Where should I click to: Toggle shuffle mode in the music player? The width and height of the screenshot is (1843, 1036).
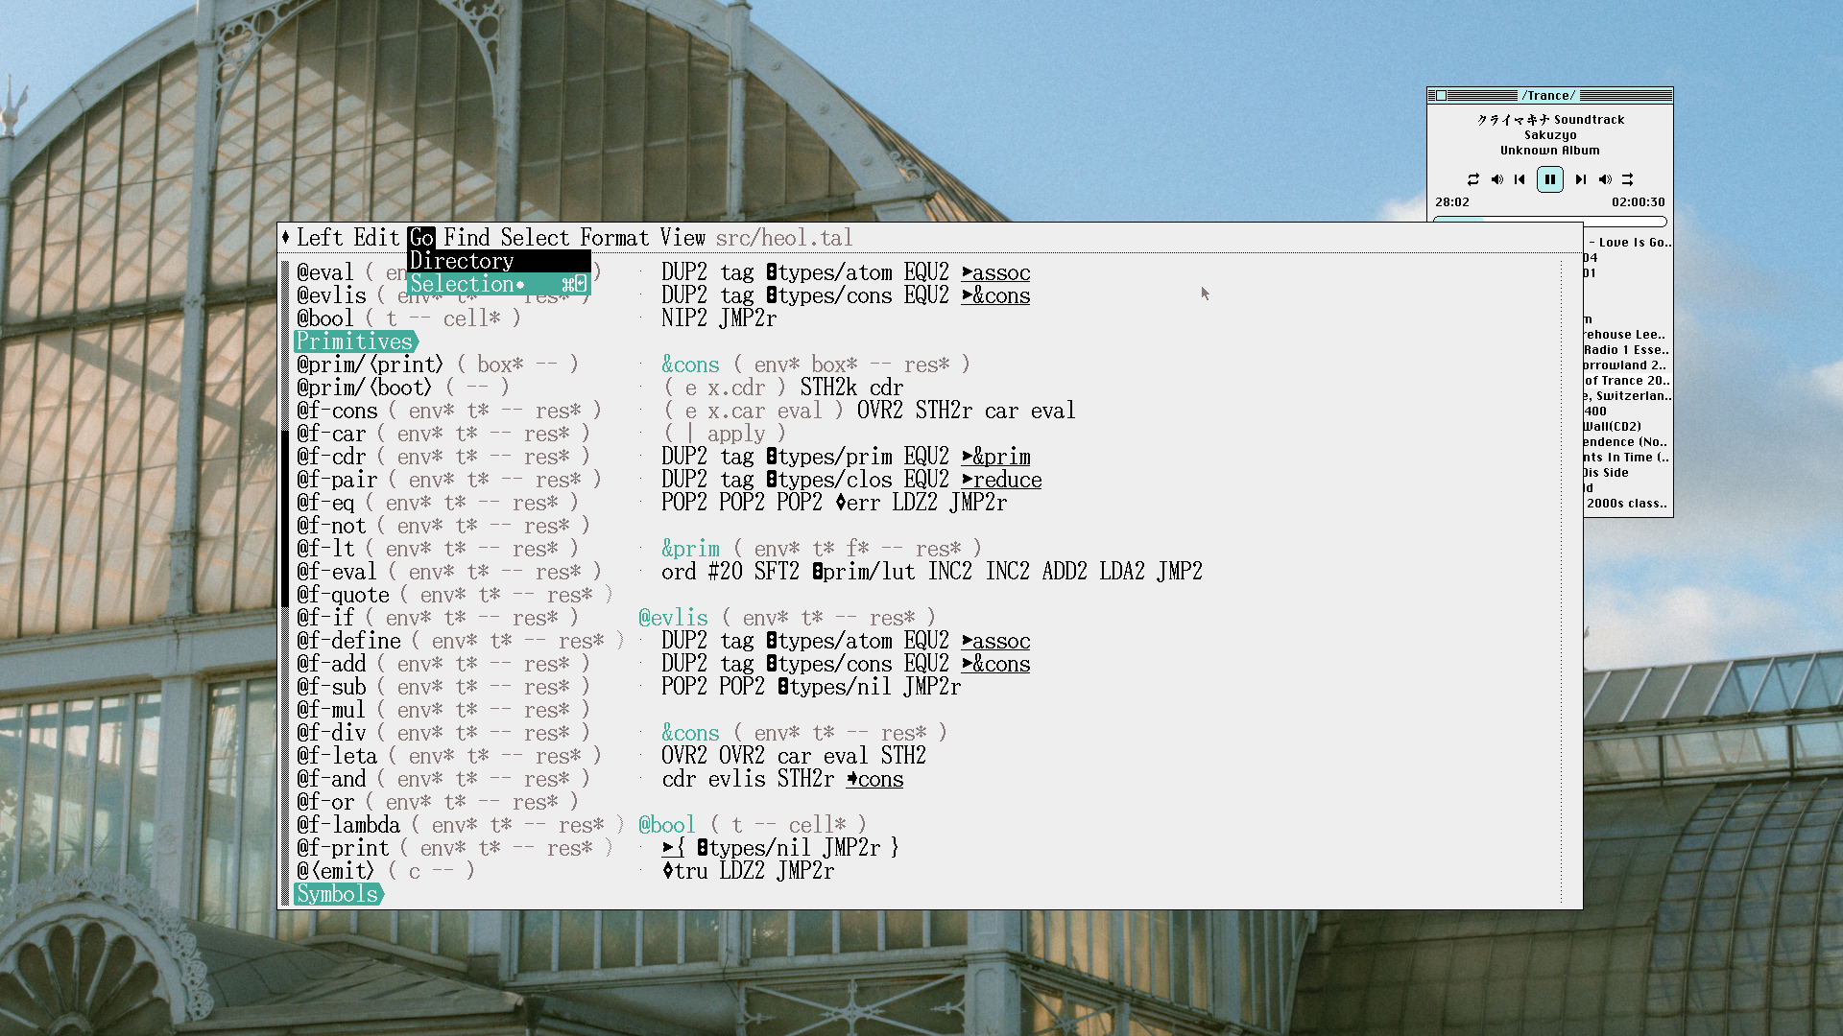1628,179
